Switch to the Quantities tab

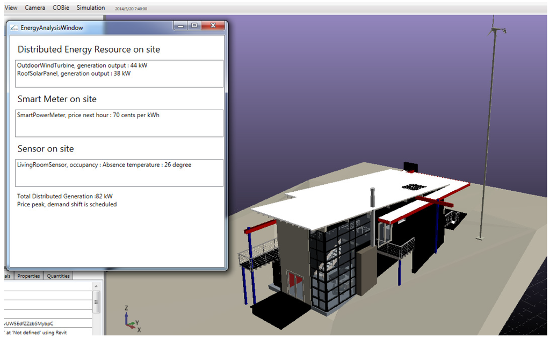58,276
